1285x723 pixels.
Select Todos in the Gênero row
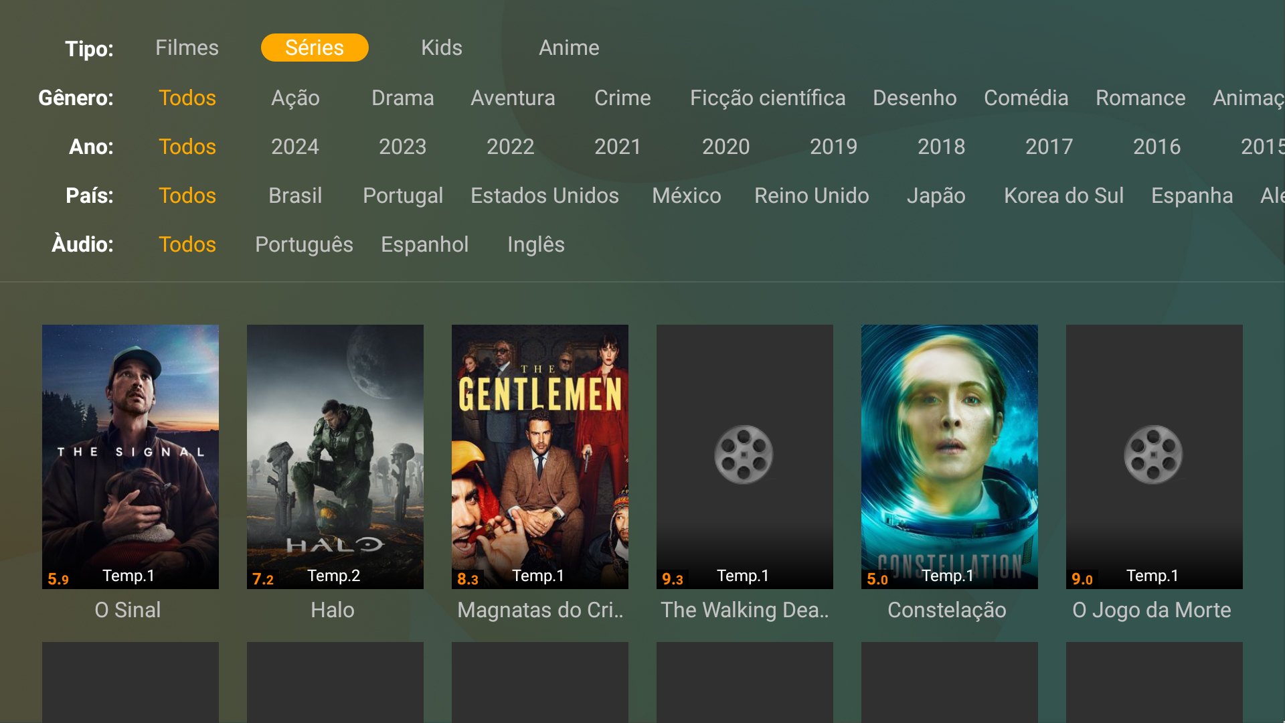point(187,98)
